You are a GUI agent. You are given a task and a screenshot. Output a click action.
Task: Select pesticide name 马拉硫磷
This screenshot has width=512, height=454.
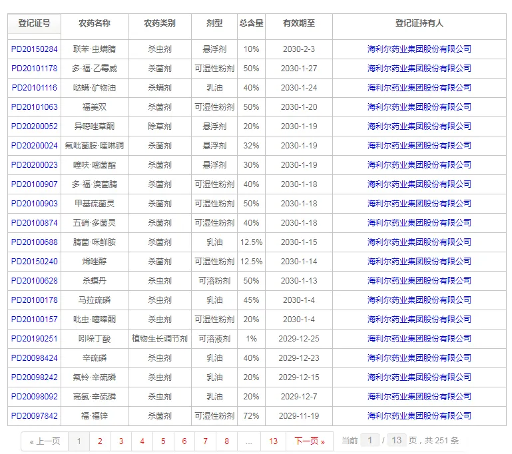click(x=95, y=300)
